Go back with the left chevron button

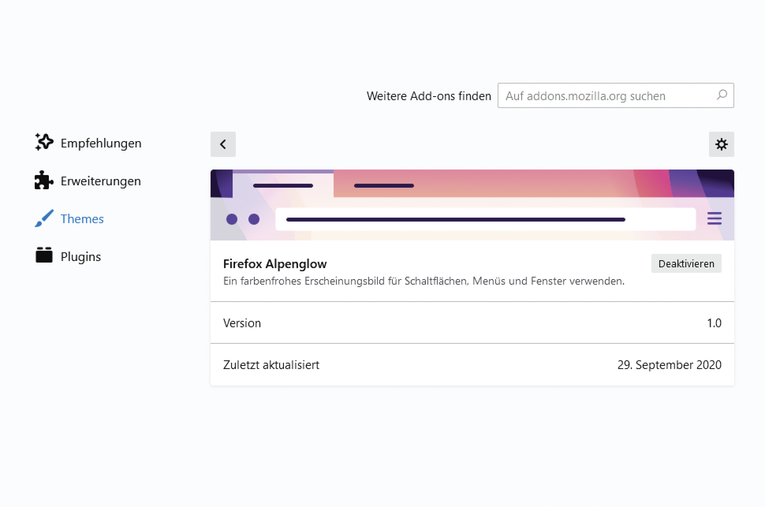223,144
